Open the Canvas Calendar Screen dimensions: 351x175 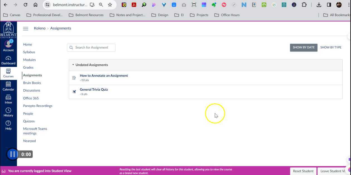point(8,86)
